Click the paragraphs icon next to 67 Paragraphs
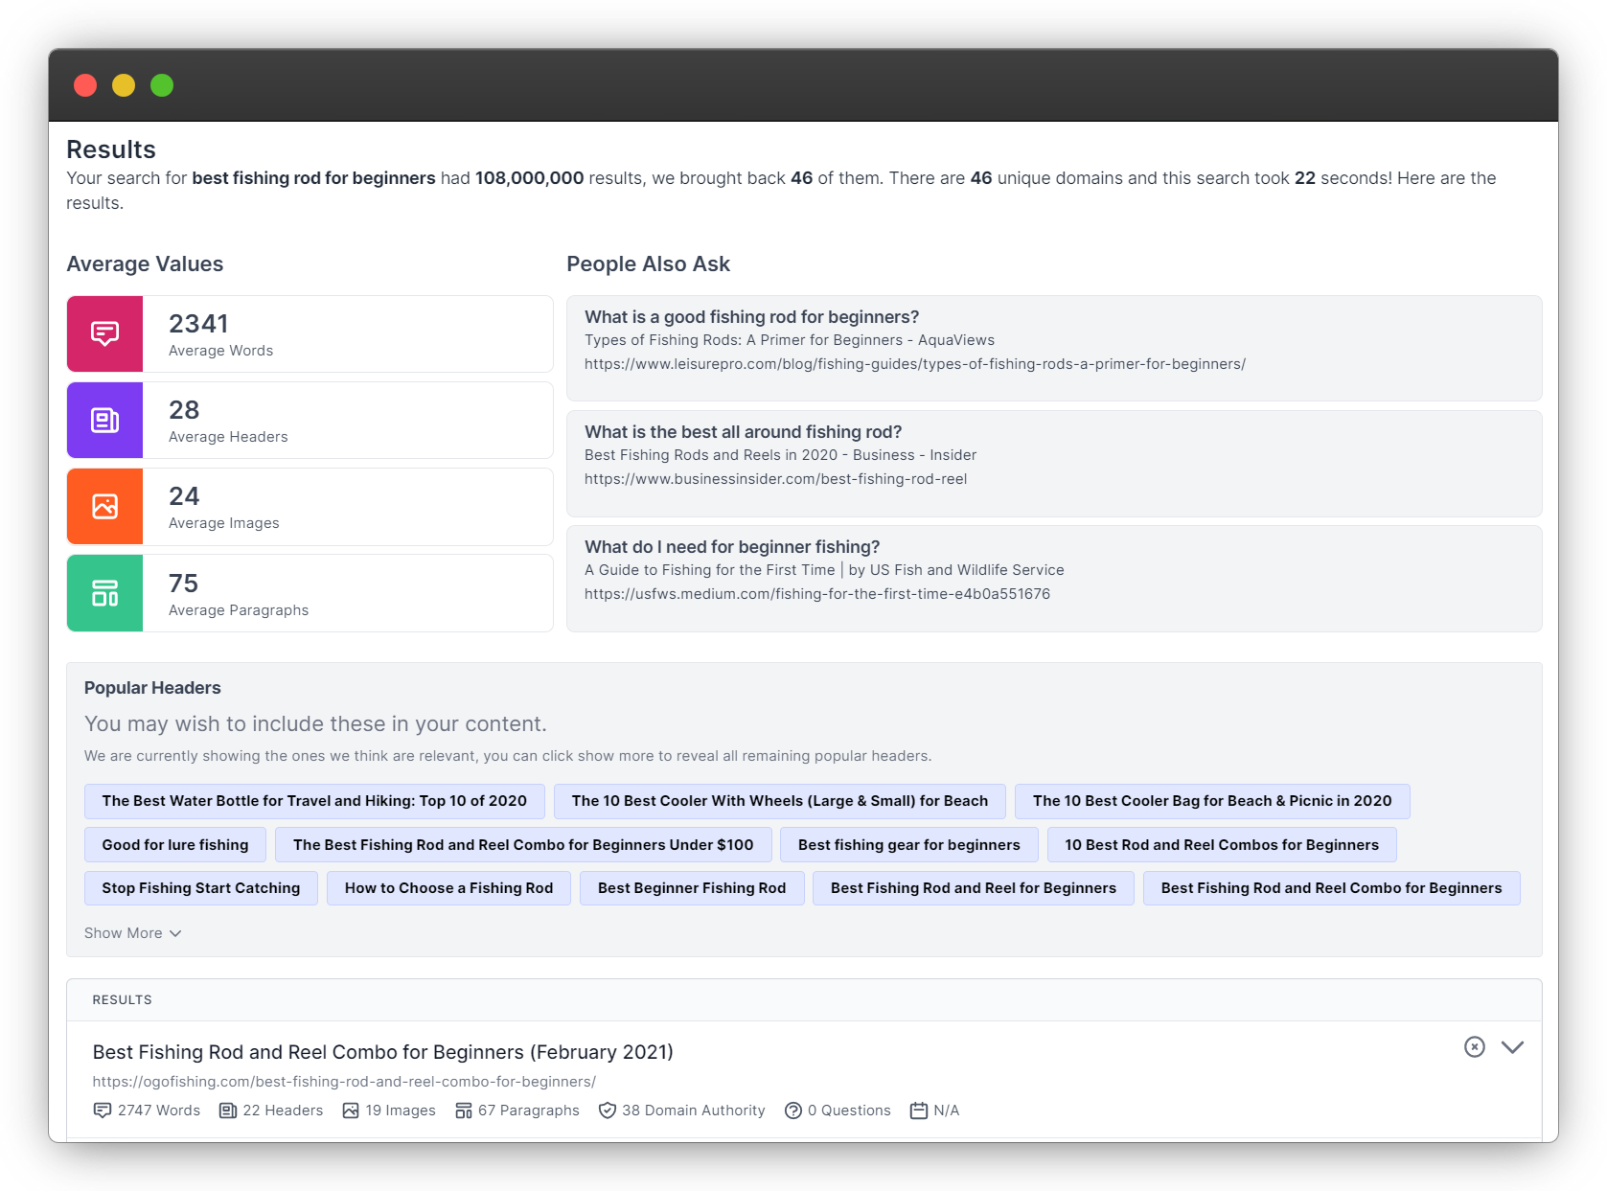This screenshot has height=1191, width=1607. (x=464, y=1110)
